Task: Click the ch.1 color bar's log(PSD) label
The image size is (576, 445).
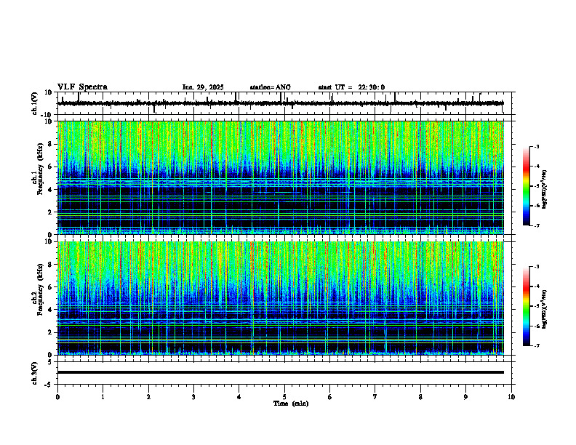Action: (x=545, y=189)
